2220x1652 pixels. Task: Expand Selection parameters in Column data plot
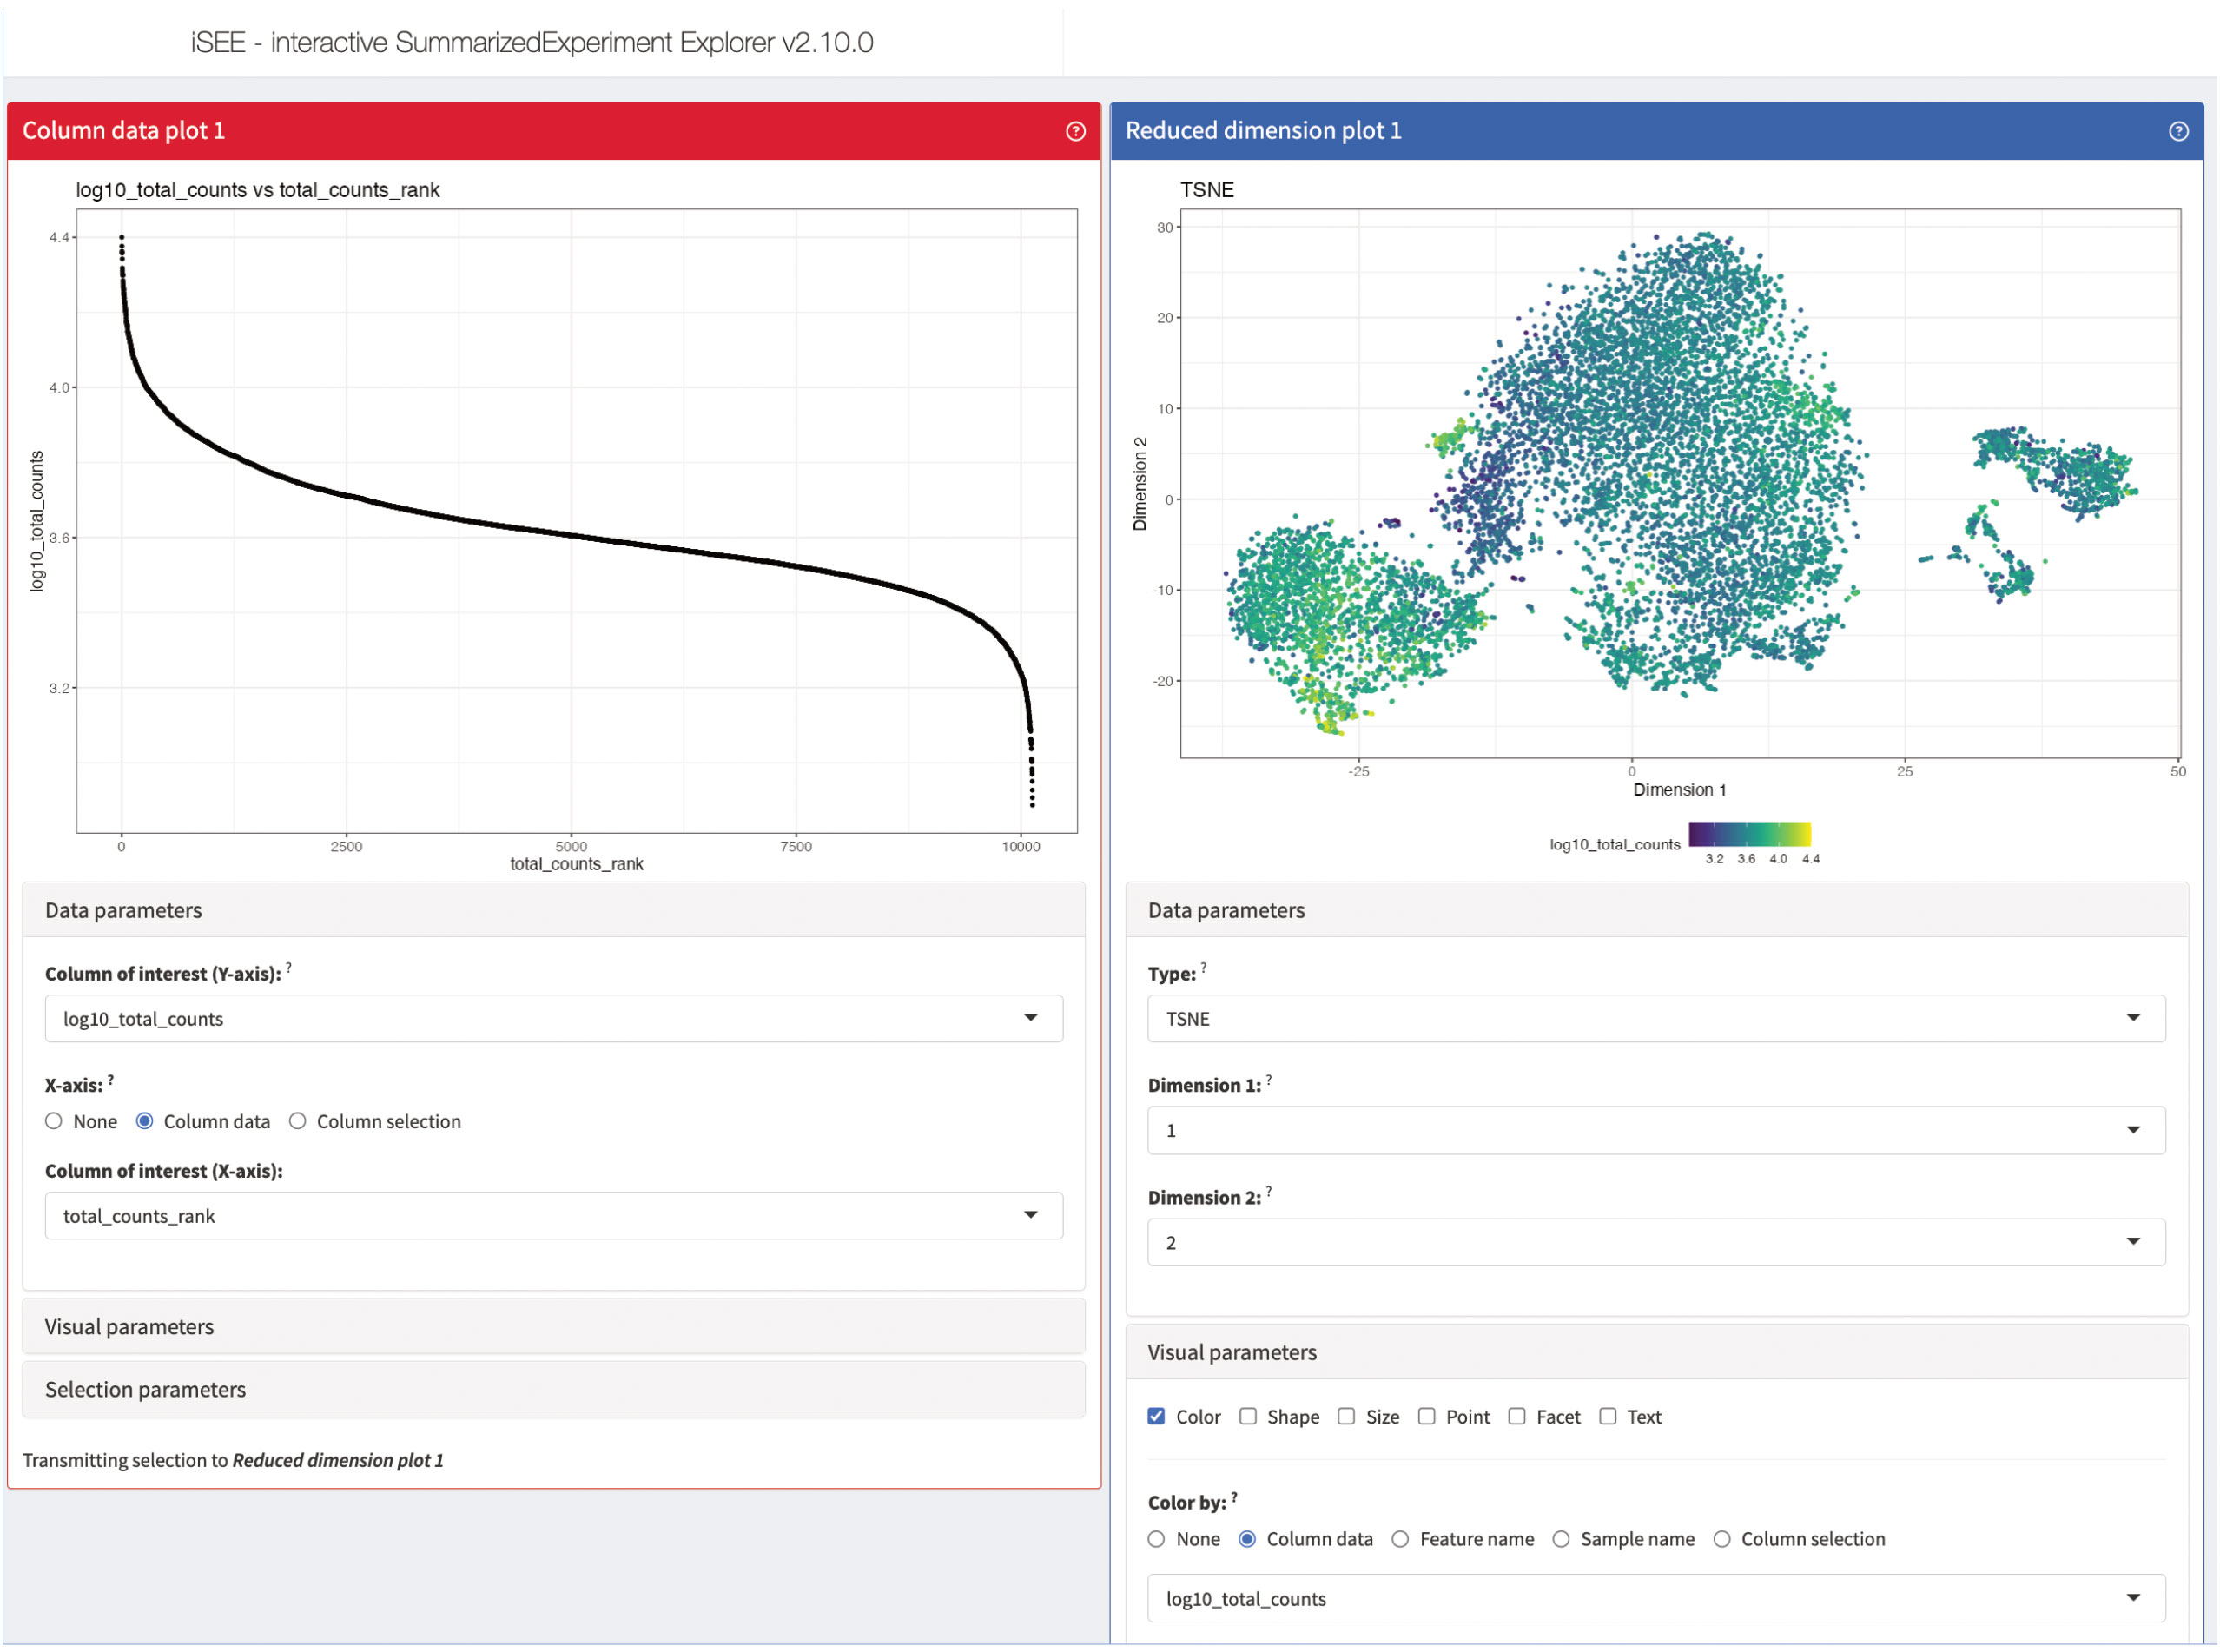tap(554, 1389)
